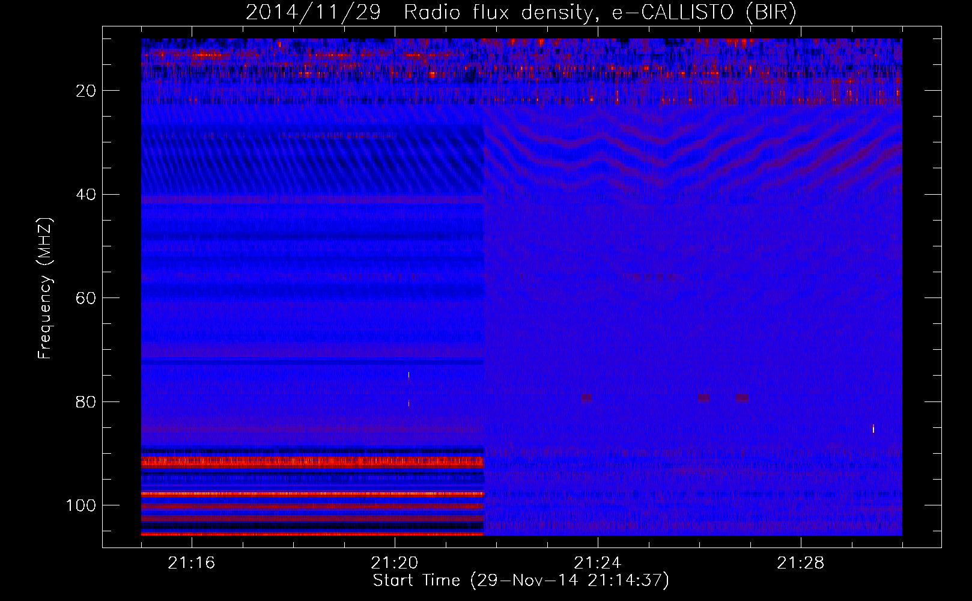Click the "Frequency (MHZ)" y-axis label
The image size is (972, 601).
tap(45, 288)
